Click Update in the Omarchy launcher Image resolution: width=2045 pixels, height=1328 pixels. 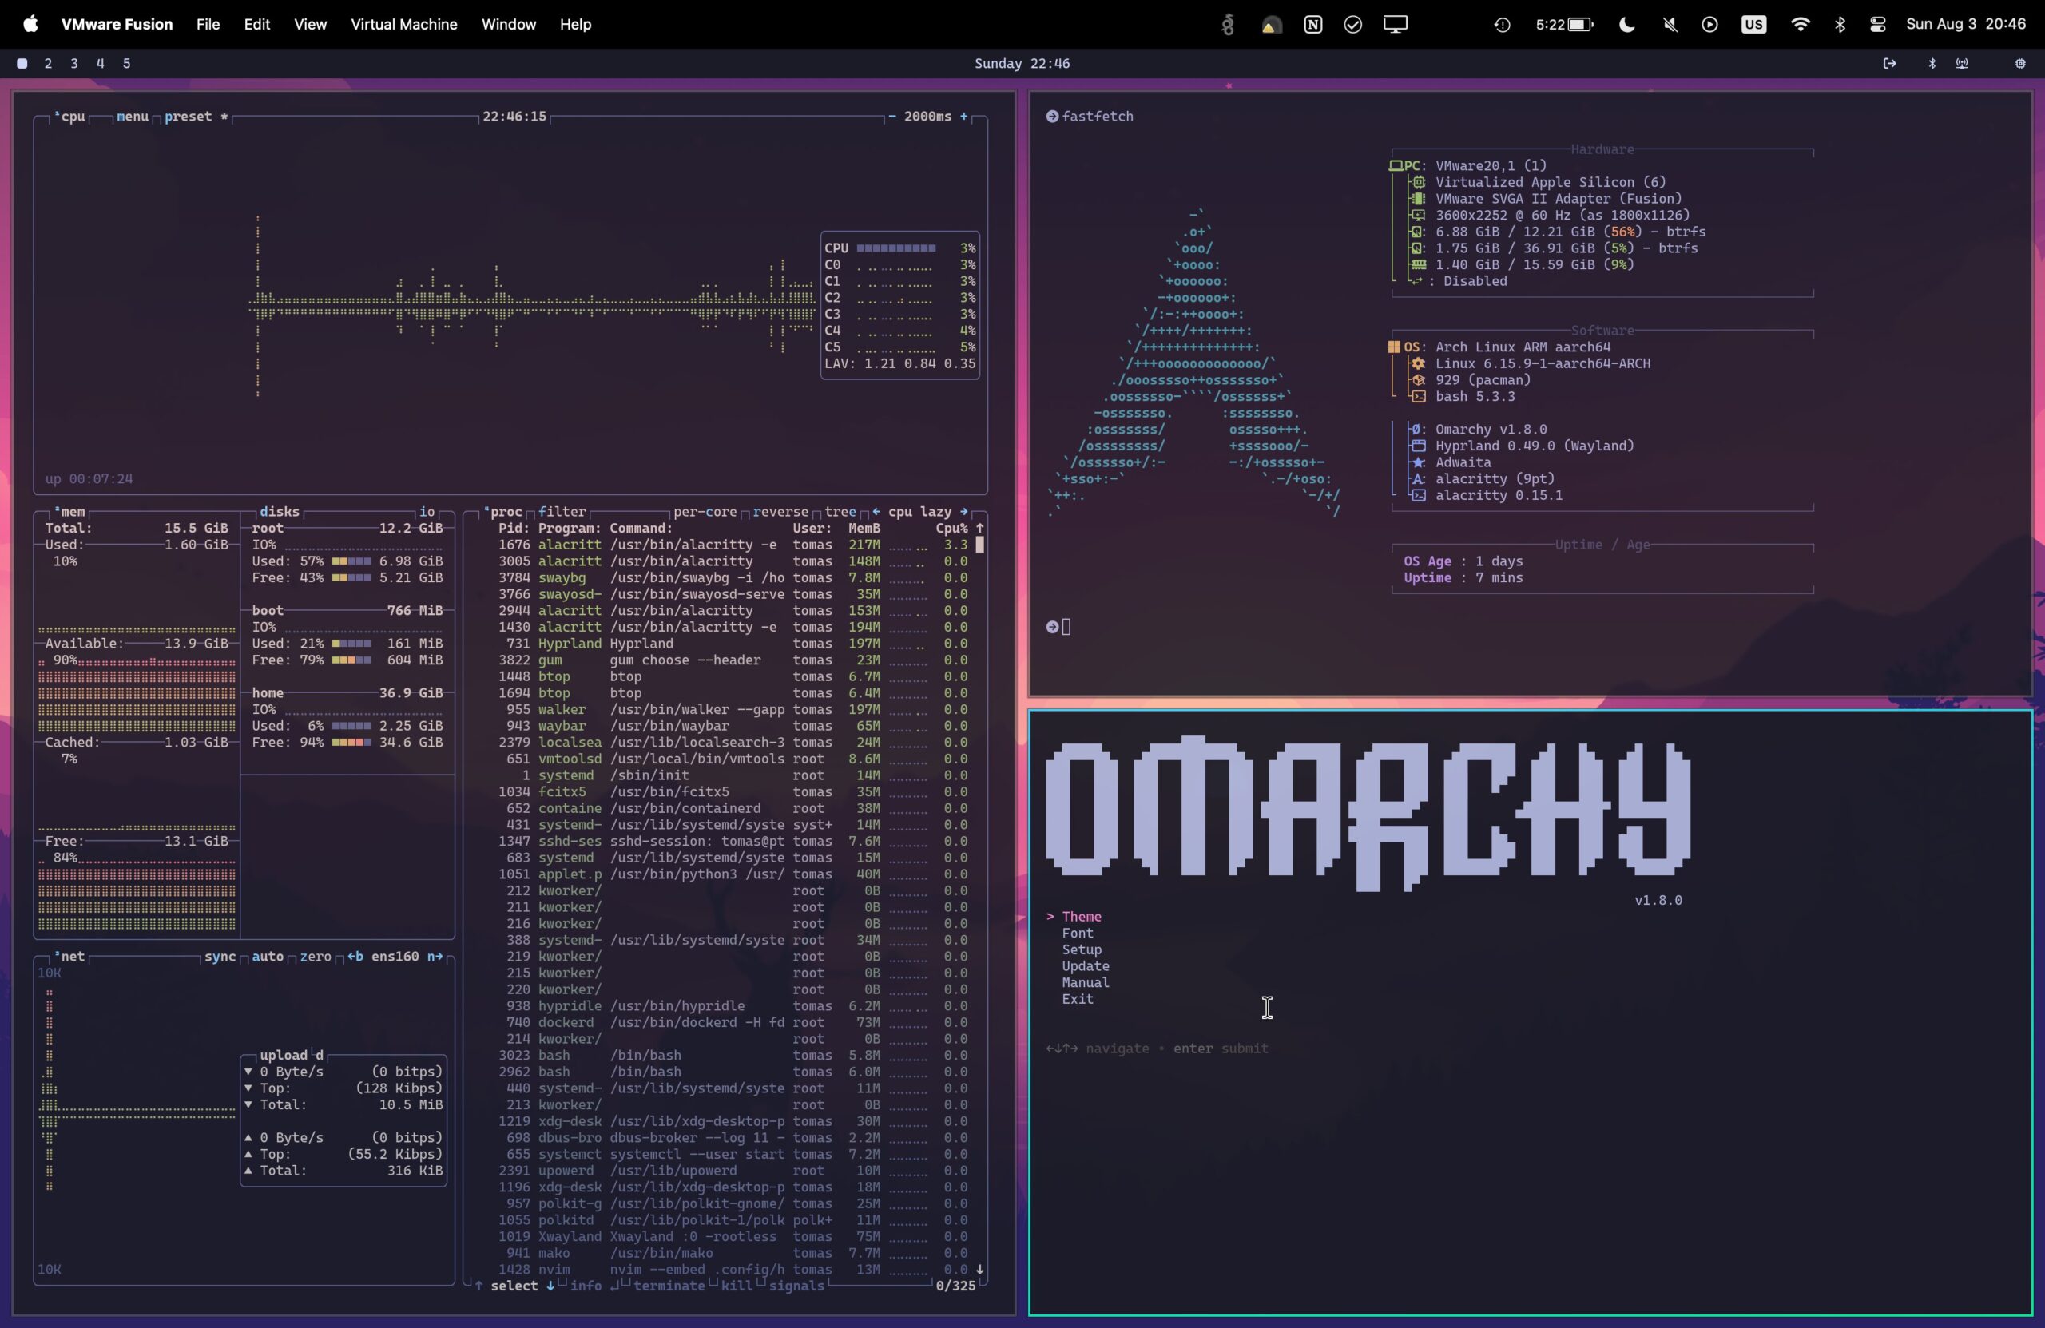pyautogui.click(x=1086, y=965)
